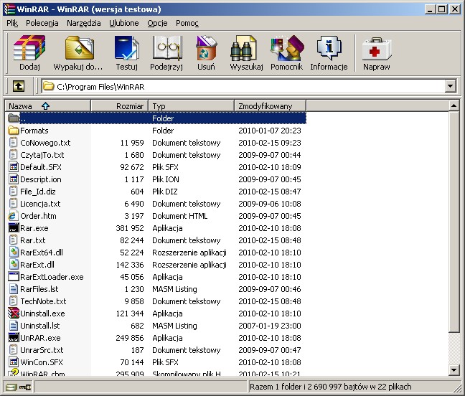Open the Ulubione menu
Screen dimensions: 465x396
[124, 23]
